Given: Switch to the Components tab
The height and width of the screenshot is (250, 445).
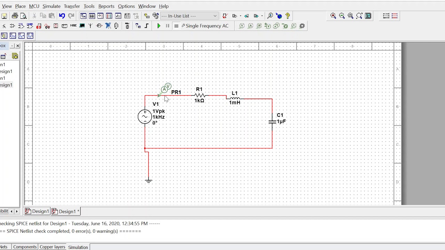Looking at the screenshot, I should (x=25, y=247).
